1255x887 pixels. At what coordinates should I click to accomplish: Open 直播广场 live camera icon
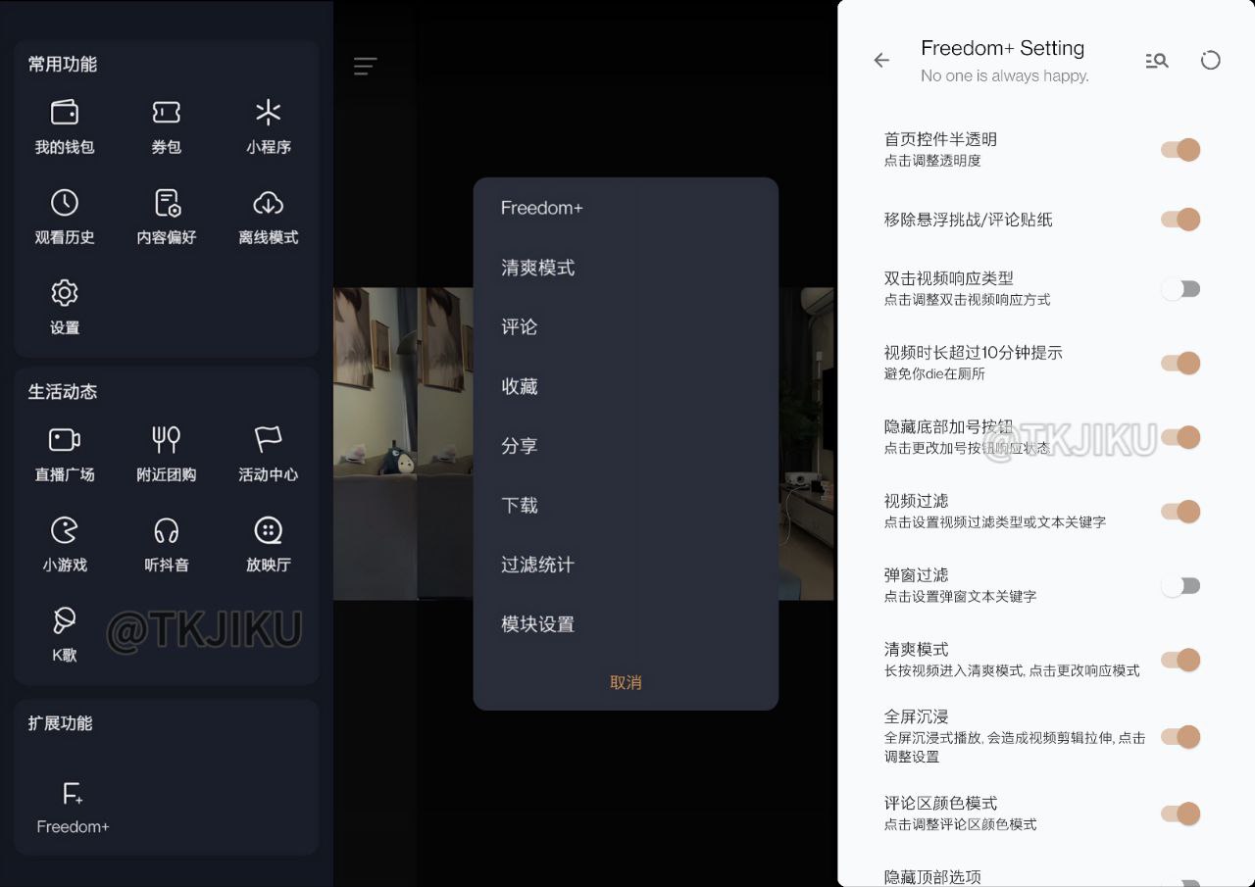(x=65, y=440)
